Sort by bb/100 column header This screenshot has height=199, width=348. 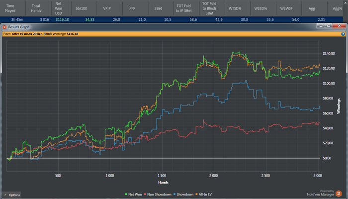(81, 8)
